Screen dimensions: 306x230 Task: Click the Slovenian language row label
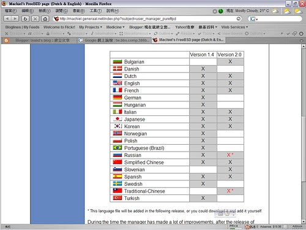pyautogui.click(x=135, y=170)
